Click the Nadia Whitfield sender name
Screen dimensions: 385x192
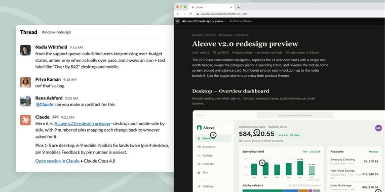(51, 47)
